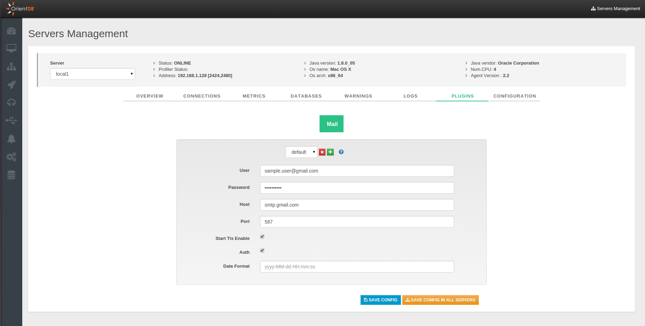The width and height of the screenshot is (645, 326).
Task: Click the database stack icon in sidebar
Action: pyautogui.click(x=11, y=175)
